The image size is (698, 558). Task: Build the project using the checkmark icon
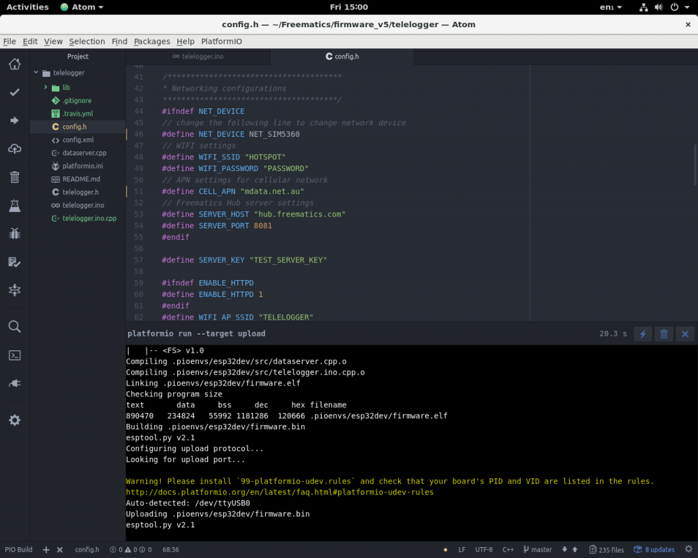point(14,92)
